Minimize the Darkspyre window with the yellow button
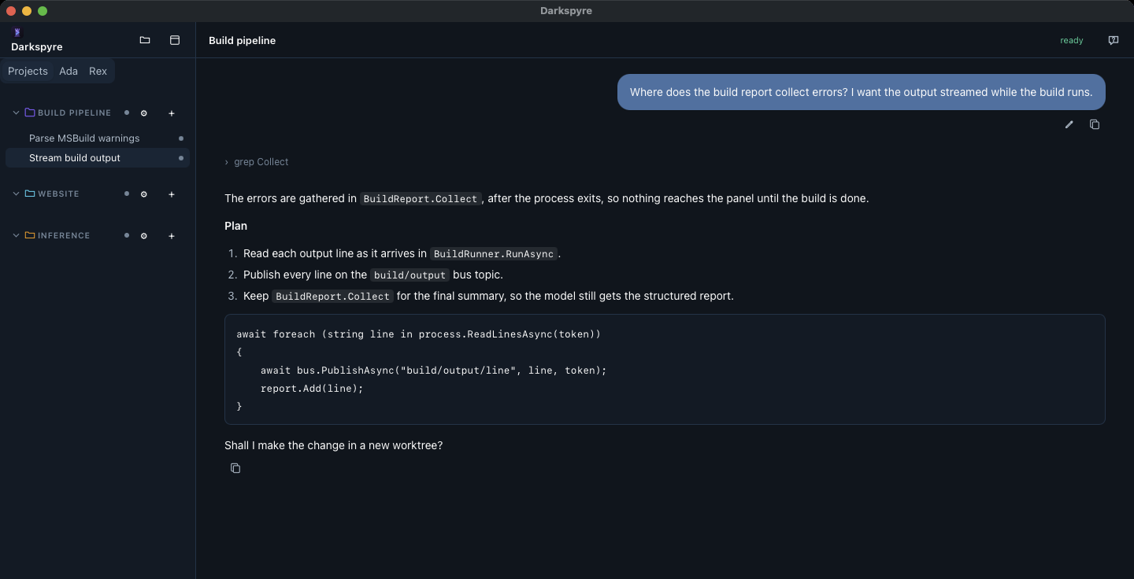1134x579 pixels. [27, 11]
